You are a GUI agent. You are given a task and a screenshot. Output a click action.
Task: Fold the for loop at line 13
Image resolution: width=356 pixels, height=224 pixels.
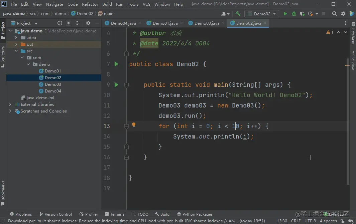[x=126, y=126]
